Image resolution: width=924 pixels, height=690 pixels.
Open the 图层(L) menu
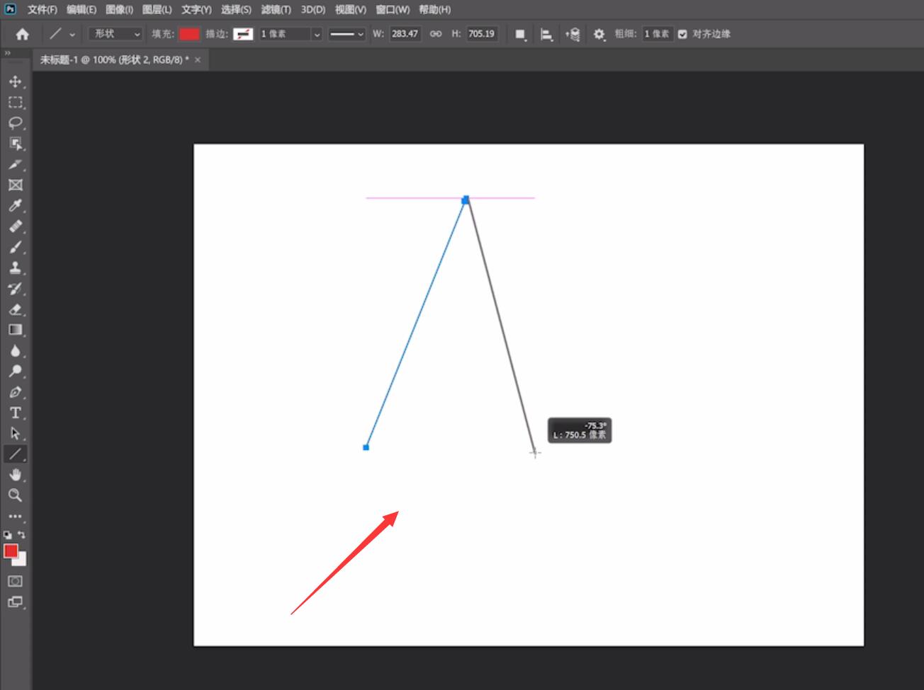(157, 9)
